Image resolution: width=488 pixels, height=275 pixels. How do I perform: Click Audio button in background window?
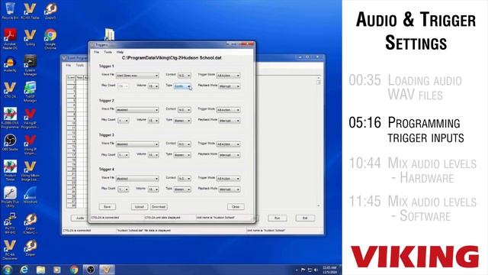point(80,218)
